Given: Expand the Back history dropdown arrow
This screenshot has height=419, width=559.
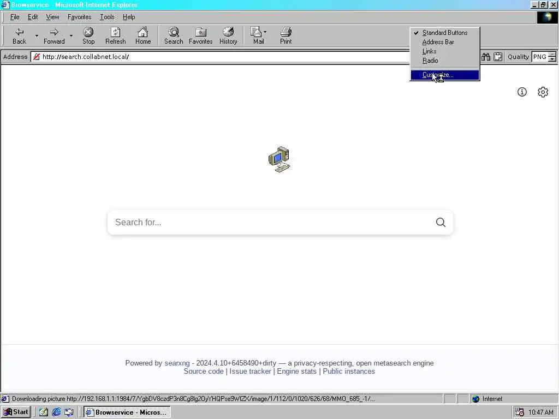Looking at the screenshot, I should point(37,36).
